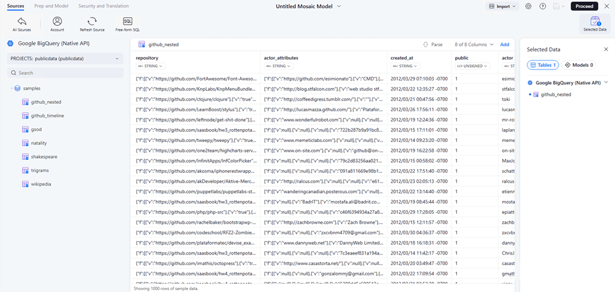Screen dimensions: 615x292
Task: Click the Proceed button
Action: coord(584,6)
